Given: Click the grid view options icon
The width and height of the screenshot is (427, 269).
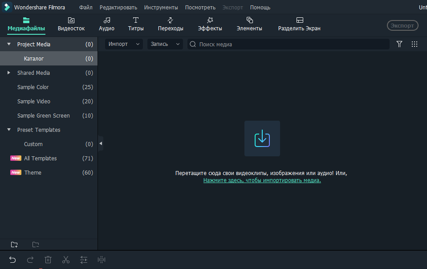Looking at the screenshot, I should pyautogui.click(x=415, y=44).
